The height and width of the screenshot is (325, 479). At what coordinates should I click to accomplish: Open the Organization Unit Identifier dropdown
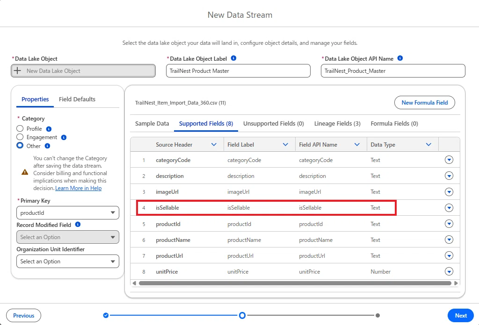point(68,261)
